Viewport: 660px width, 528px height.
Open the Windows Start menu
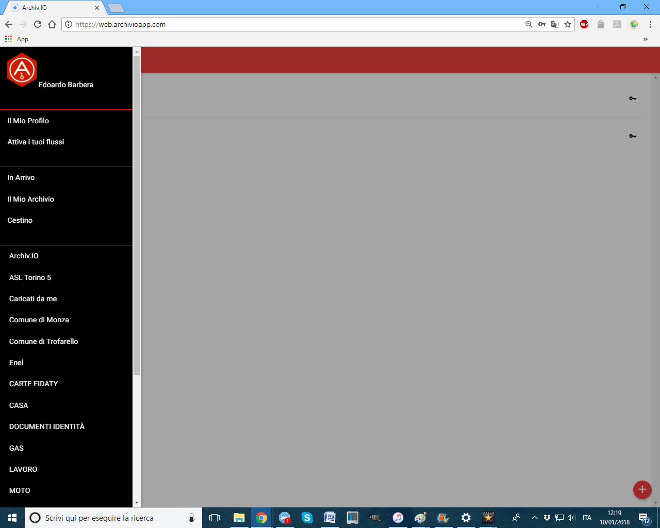[12, 518]
